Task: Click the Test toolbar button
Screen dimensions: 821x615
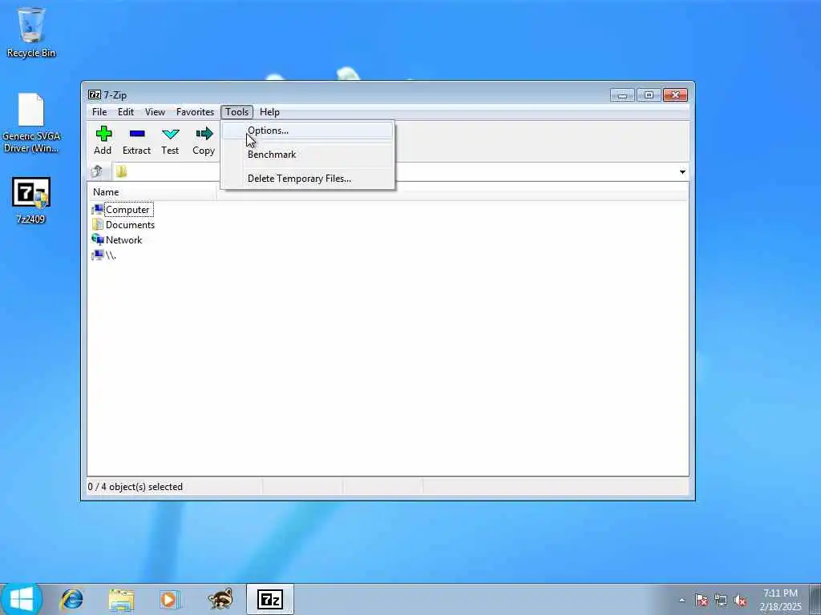Action: click(170, 140)
